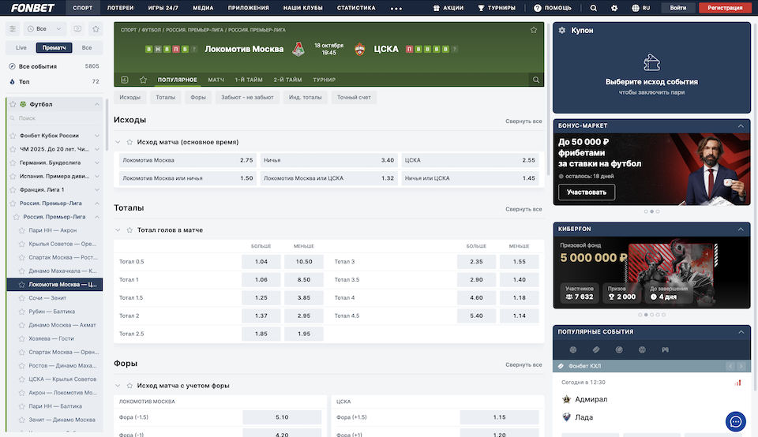
Task: Open Игры 24/7 menu
Action: (163, 8)
